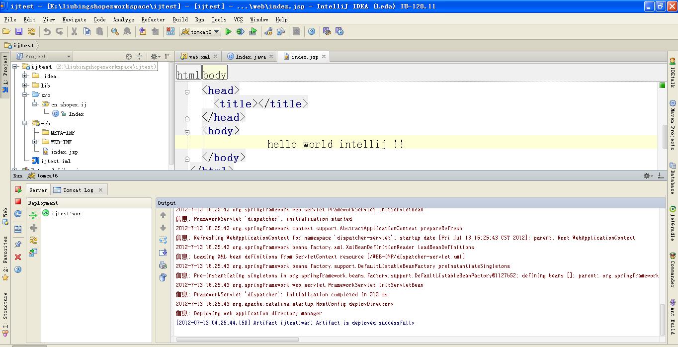678x347 pixels.
Task: Click the Find magnifier icon in toolbar
Action: click(115, 32)
